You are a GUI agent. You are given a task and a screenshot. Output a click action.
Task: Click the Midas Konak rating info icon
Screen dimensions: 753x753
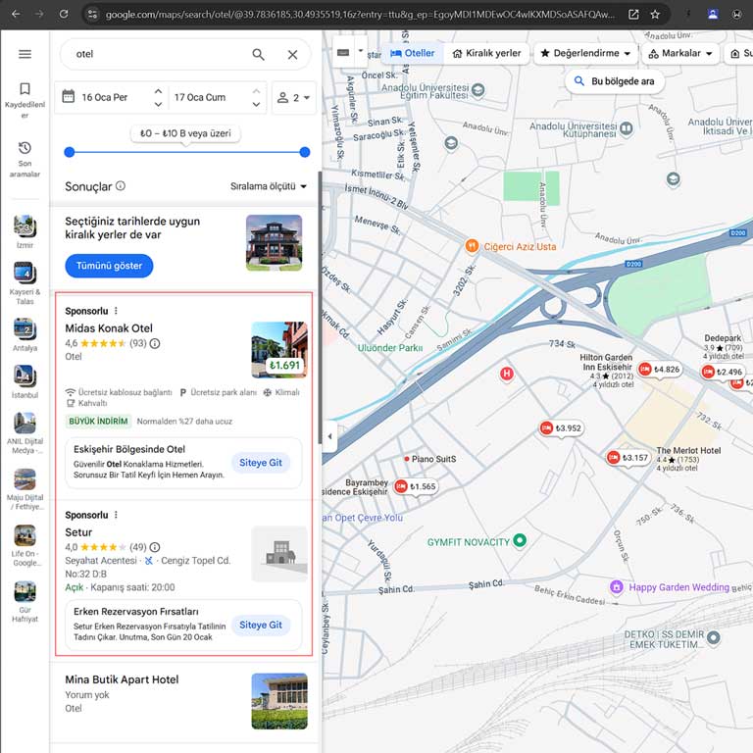[155, 343]
